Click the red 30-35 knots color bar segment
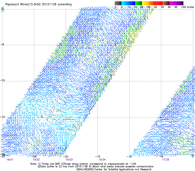 [159, 3]
